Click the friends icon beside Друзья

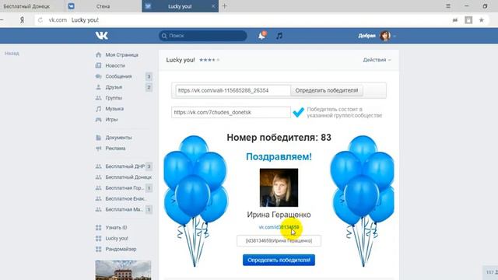pos(99,87)
